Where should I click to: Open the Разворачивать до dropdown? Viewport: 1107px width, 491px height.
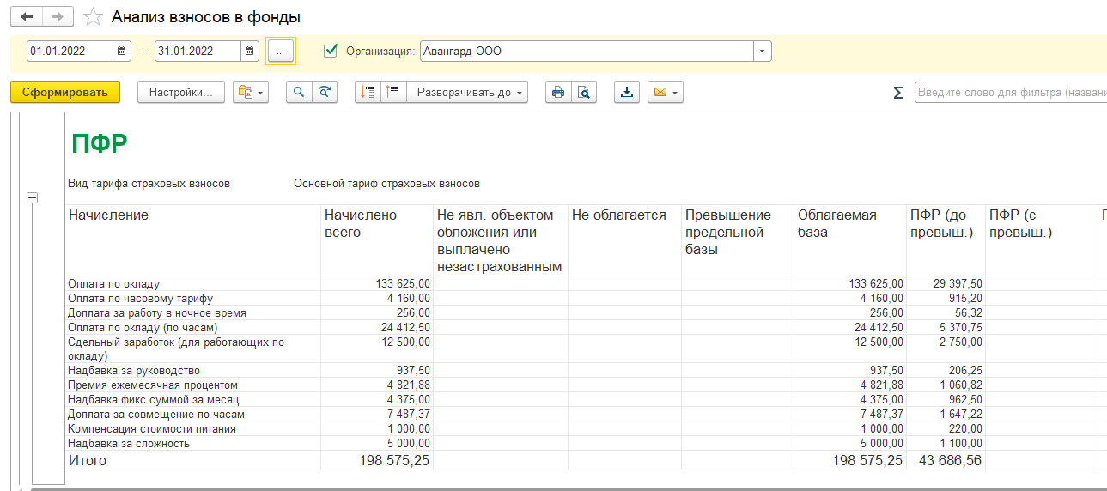pyautogui.click(x=470, y=93)
